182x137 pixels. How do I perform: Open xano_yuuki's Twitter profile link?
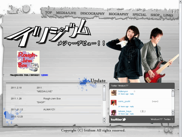[x=124, y=101]
